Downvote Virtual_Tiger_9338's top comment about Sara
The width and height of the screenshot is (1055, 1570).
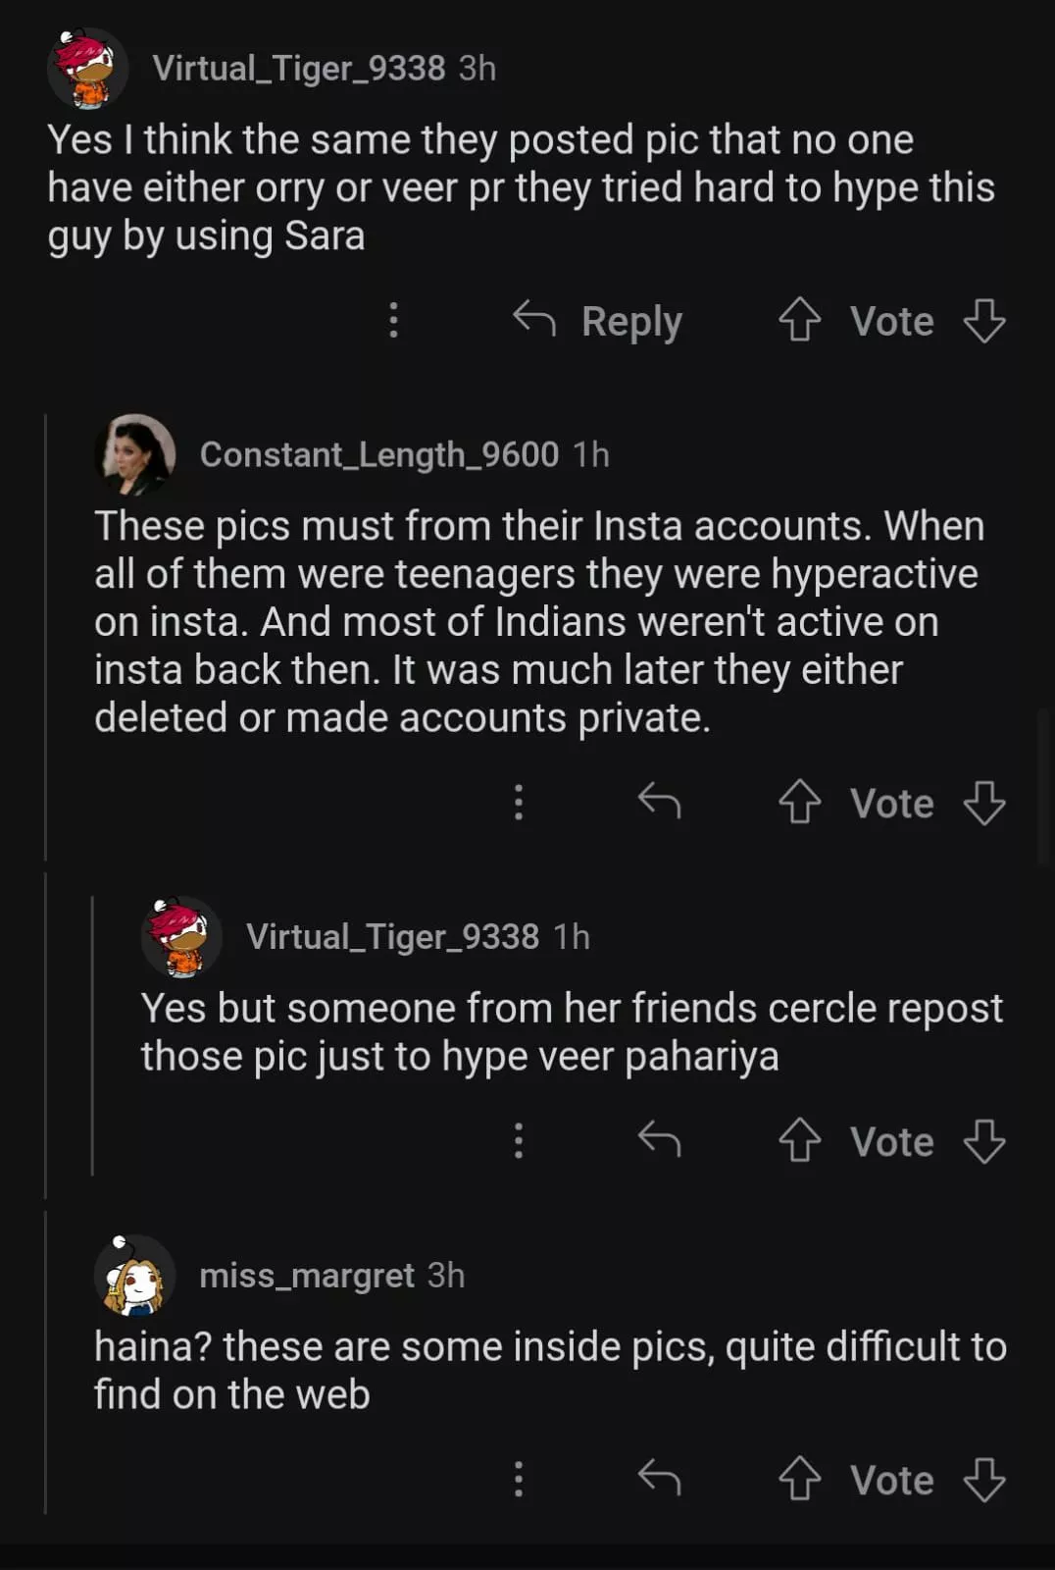[x=984, y=321]
